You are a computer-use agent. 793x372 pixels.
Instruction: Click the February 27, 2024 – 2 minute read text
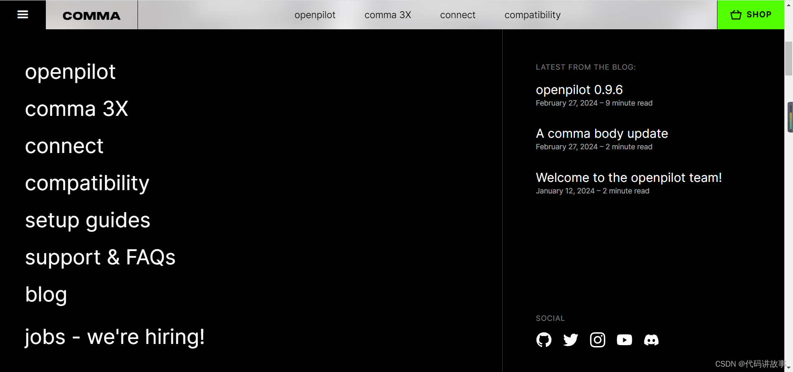pyautogui.click(x=594, y=147)
